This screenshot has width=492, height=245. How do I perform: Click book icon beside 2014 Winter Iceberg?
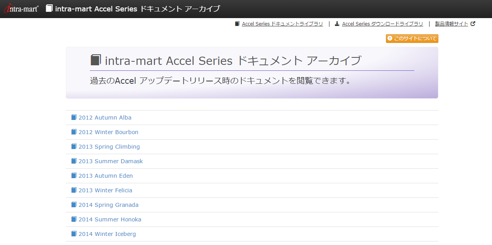pos(74,234)
